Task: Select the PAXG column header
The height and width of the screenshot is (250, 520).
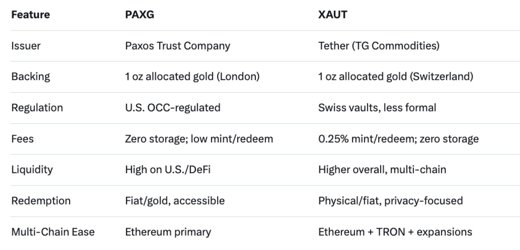Action: (x=139, y=15)
